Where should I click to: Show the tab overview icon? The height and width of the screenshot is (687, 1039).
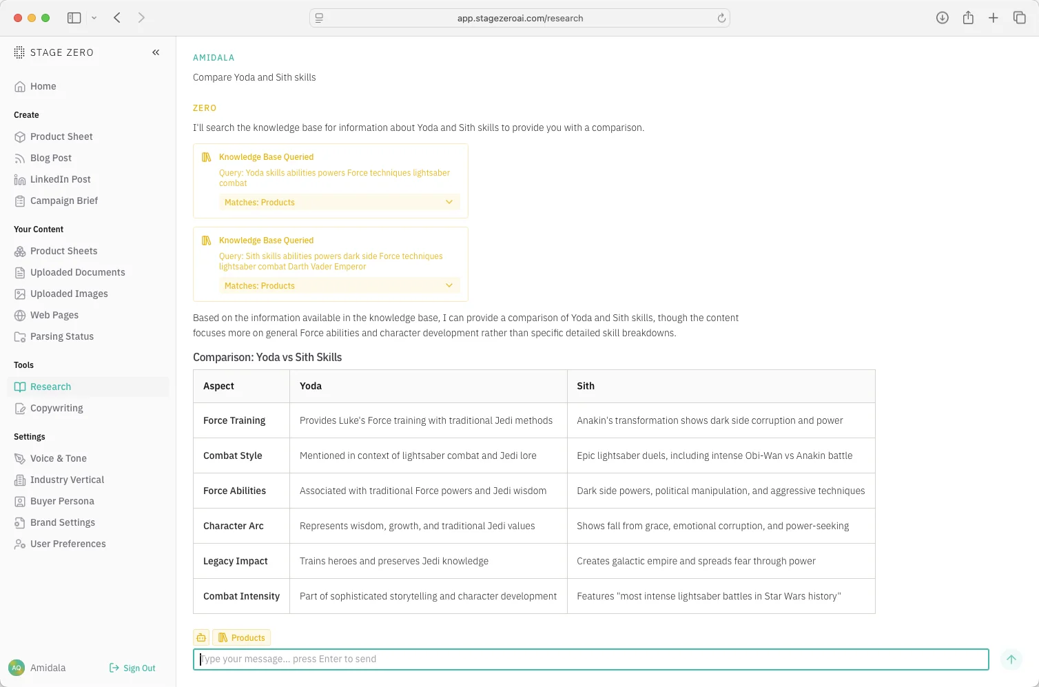[x=1019, y=18]
